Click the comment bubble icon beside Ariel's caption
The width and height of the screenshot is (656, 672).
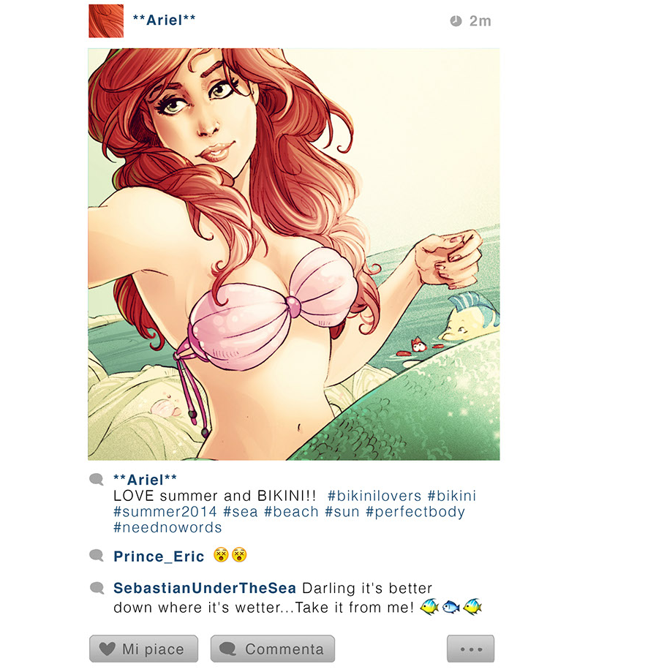coord(97,479)
